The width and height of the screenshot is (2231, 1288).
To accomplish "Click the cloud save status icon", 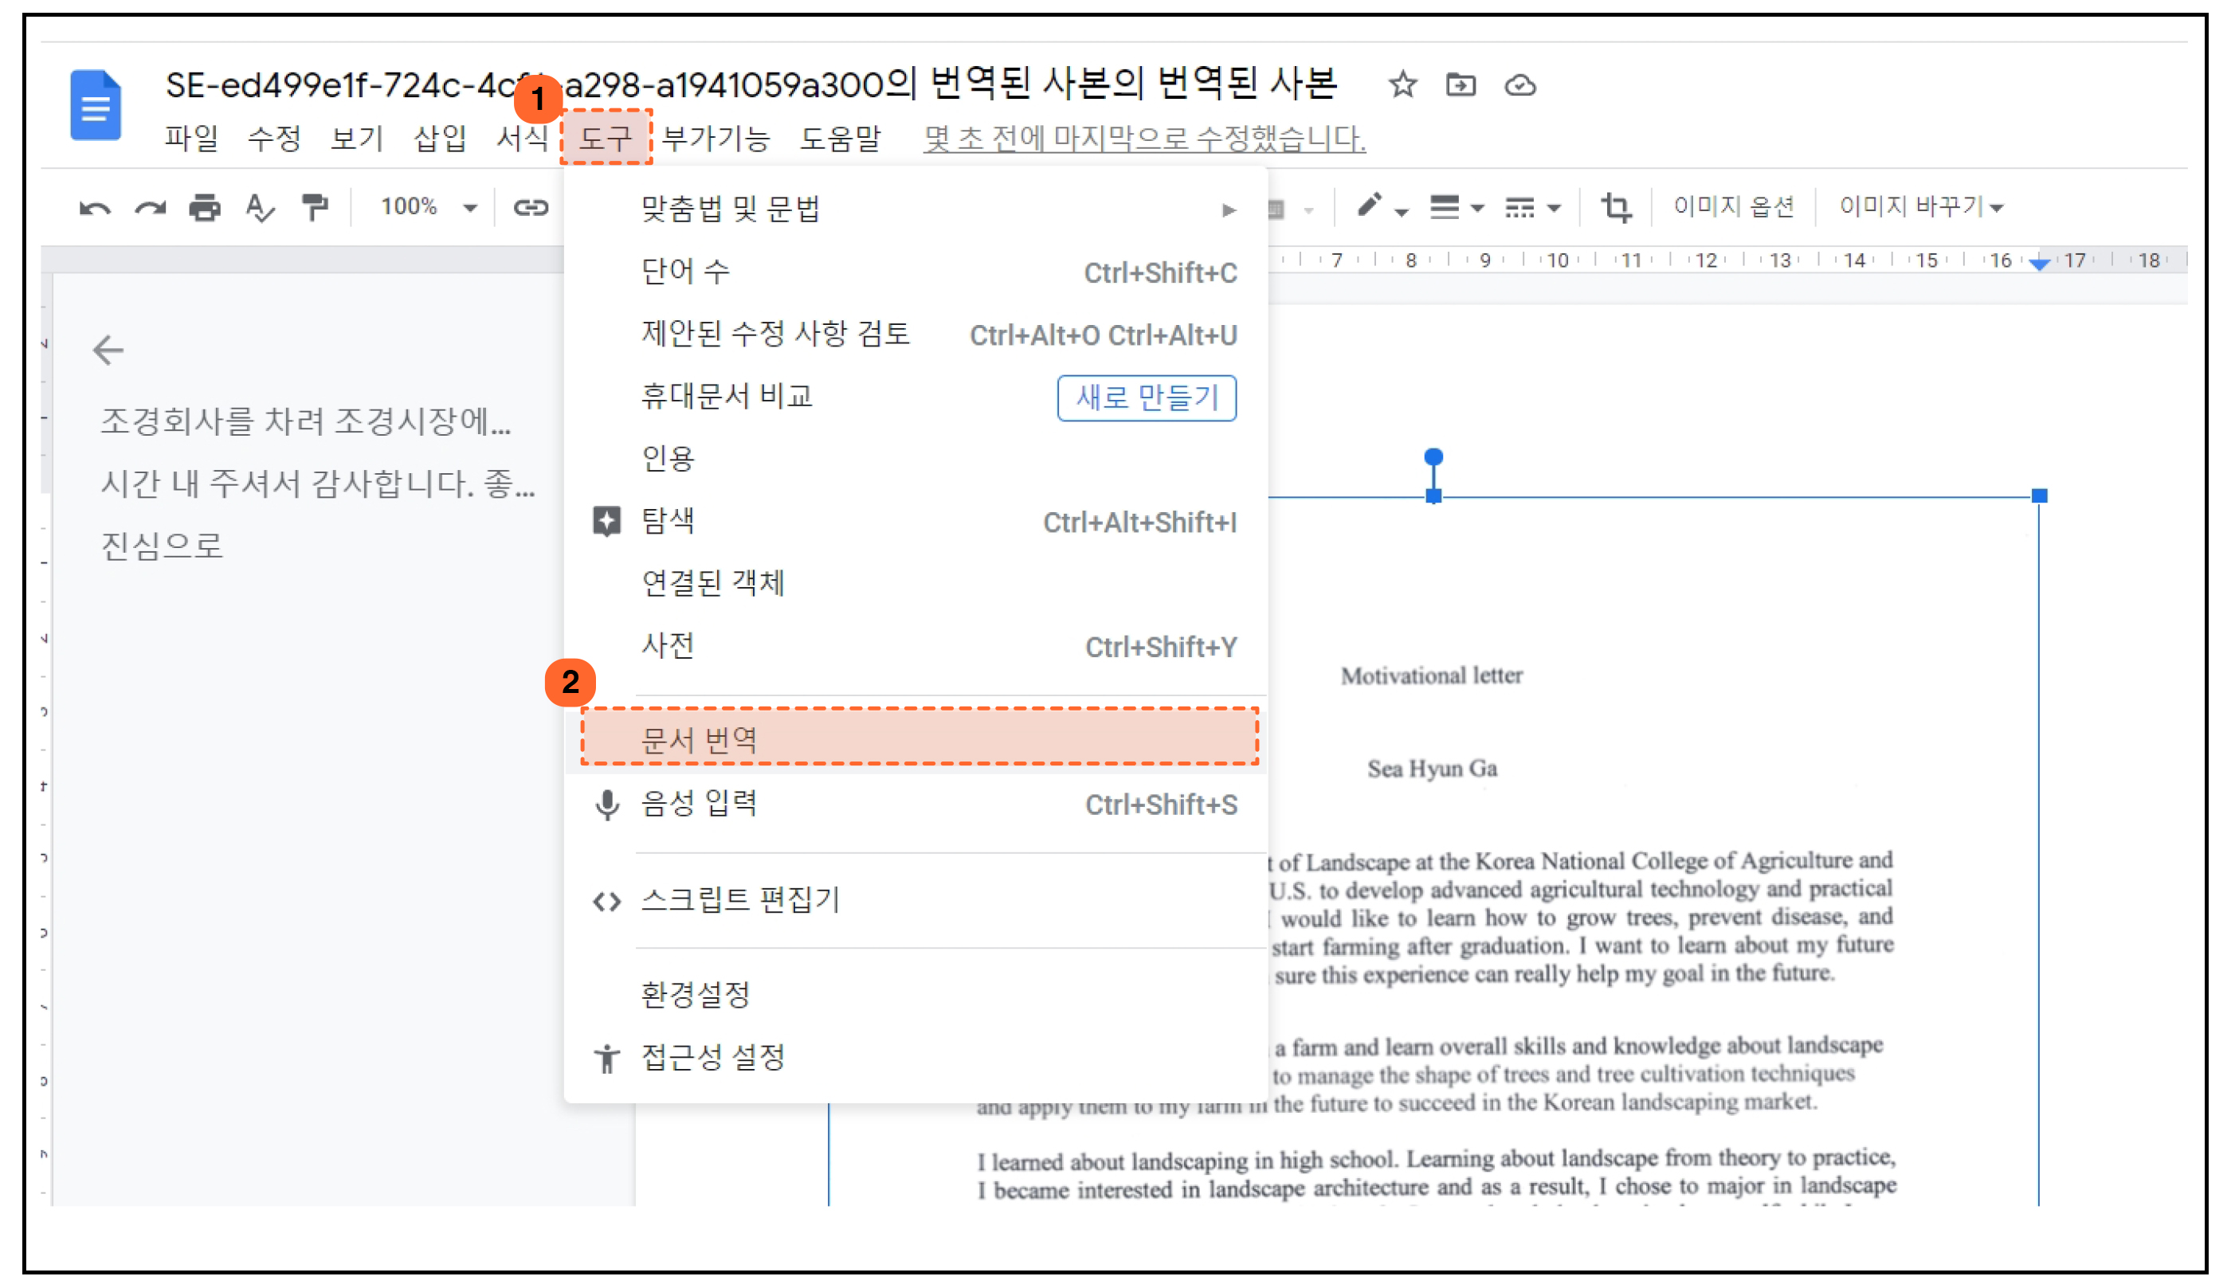I will point(1519,86).
